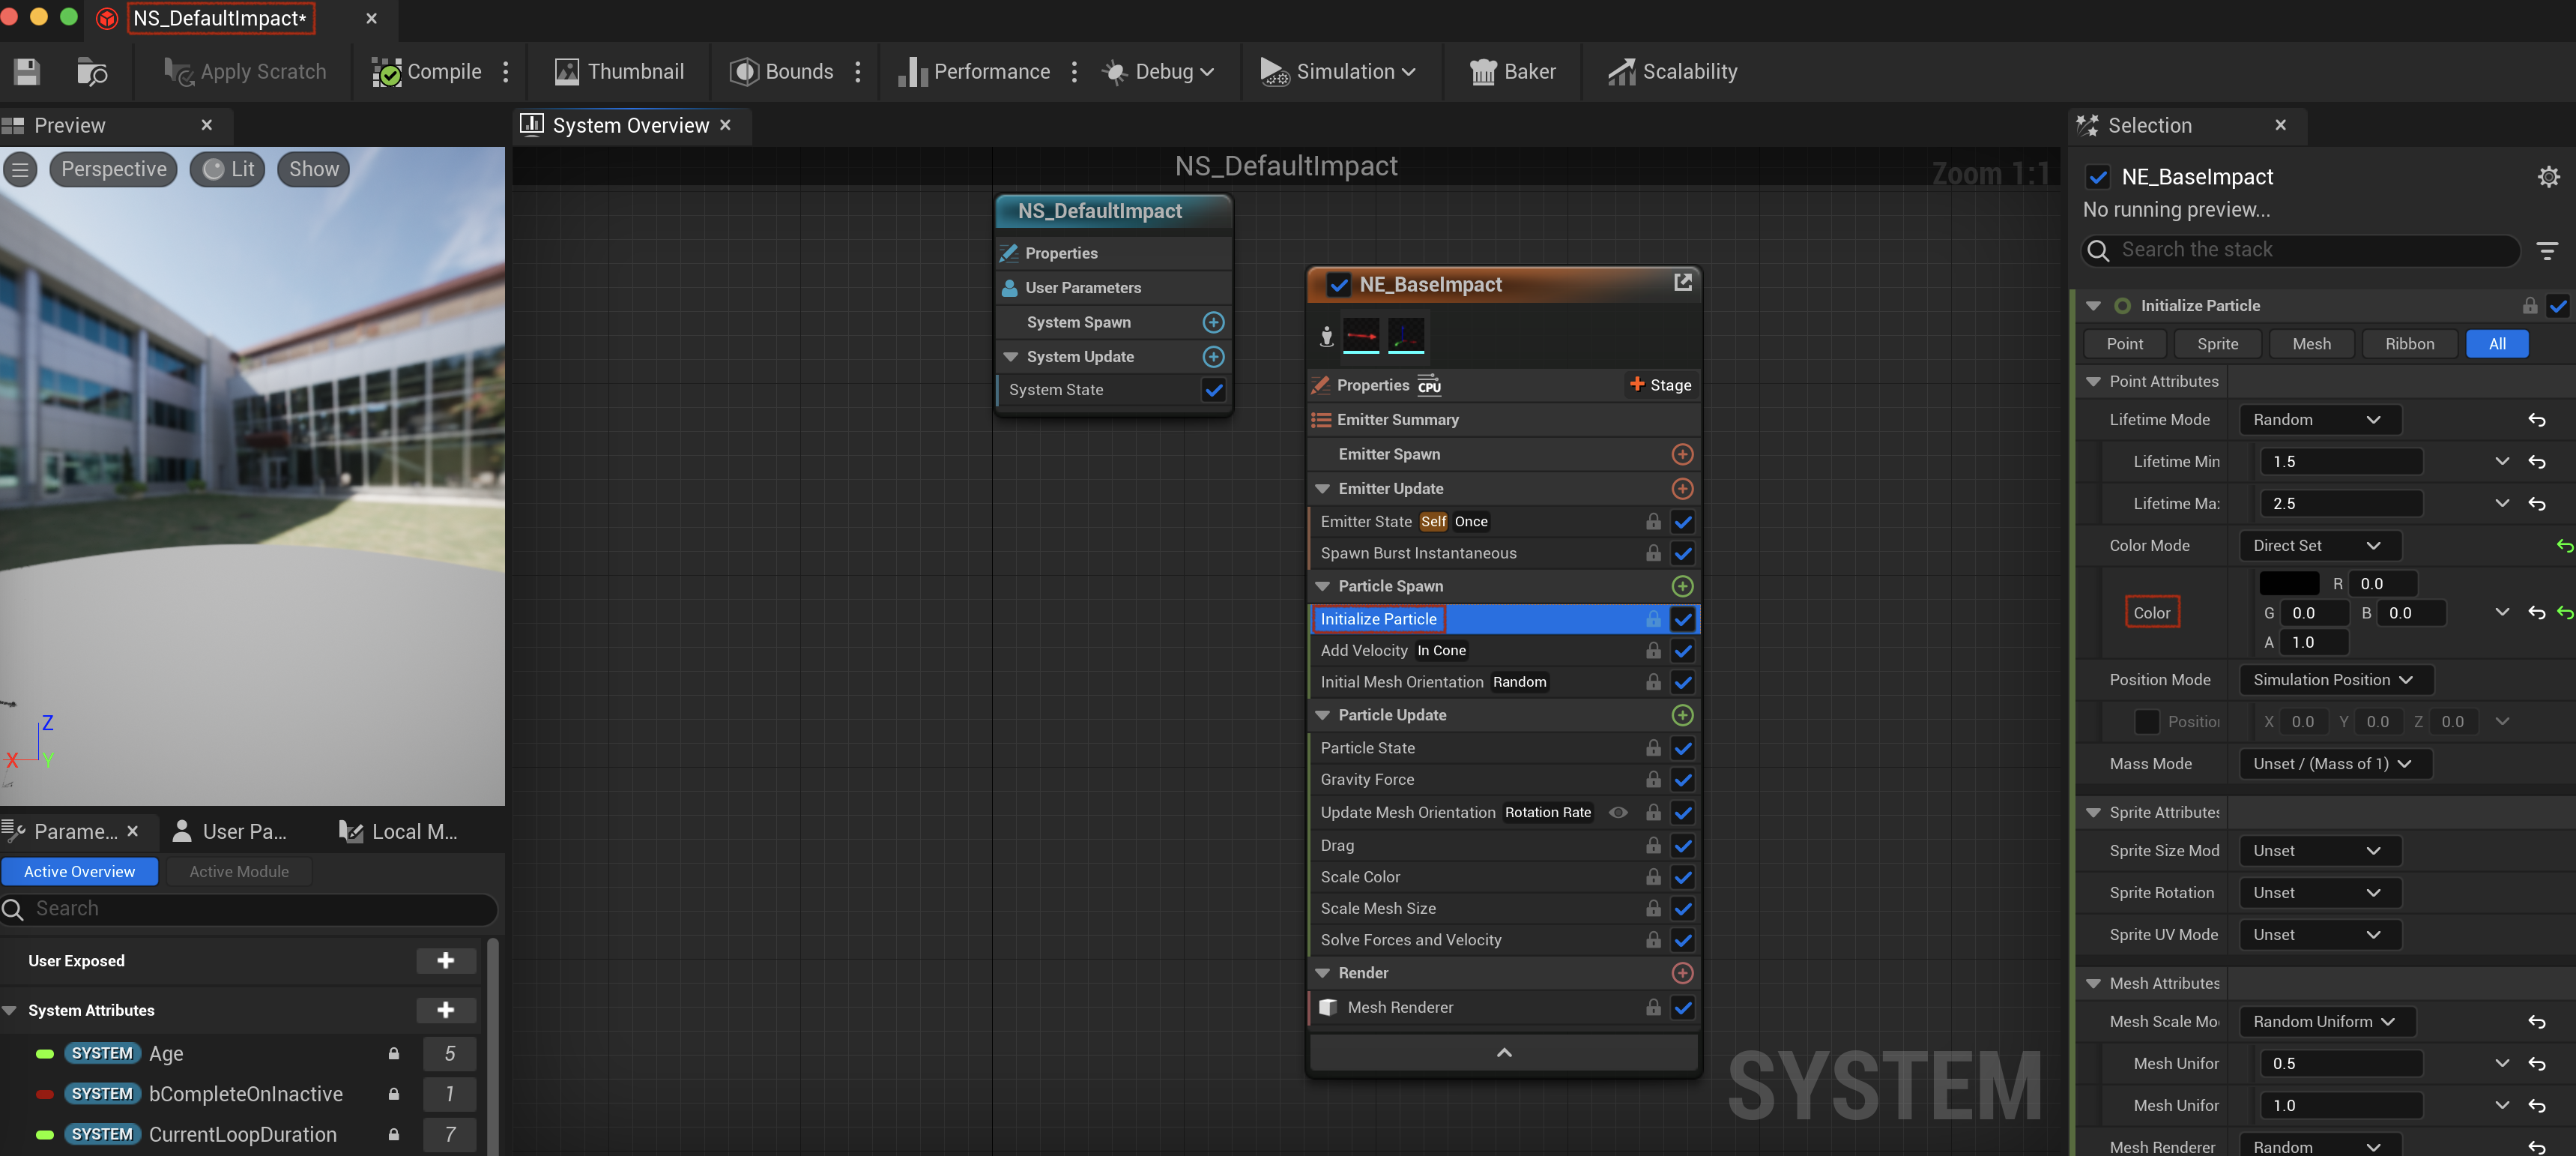Reset Lifetime Min to default
The height and width of the screenshot is (1156, 2576).
(x=2537, y=461)
